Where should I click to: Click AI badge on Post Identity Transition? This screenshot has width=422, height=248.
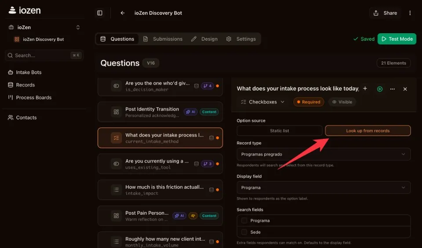(x=191, y=112)
